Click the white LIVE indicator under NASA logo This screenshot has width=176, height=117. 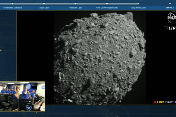171,28
